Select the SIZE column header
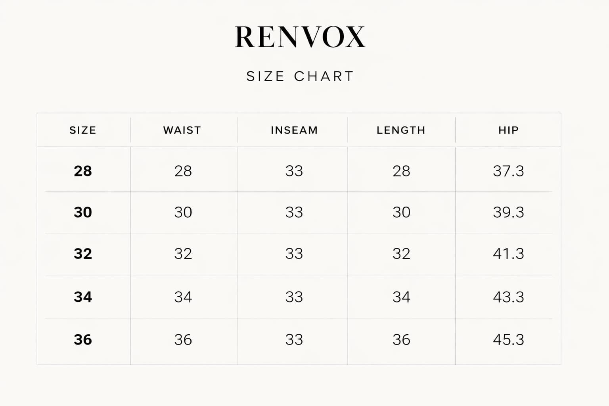This screenshot has height=406, width=609. coord(83,130)
